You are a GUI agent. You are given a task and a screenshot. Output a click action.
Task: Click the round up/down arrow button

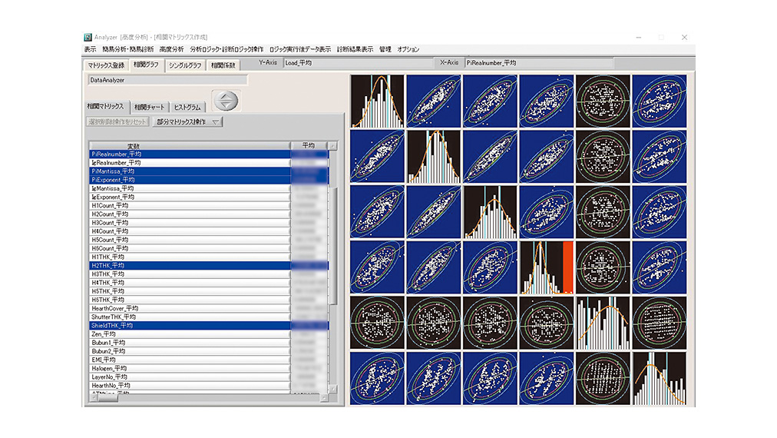coord(225,101)
